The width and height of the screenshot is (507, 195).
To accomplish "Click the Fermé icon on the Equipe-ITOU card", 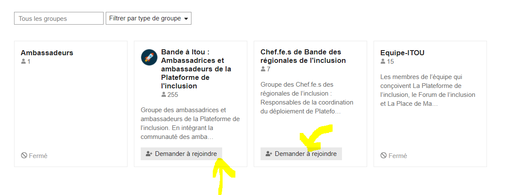I will (383, 155).
